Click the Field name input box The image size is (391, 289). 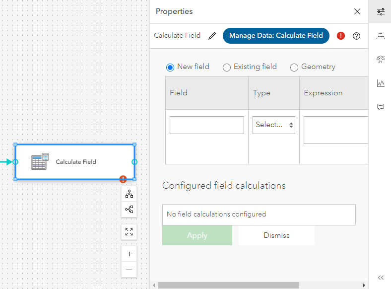coord(207,125)
